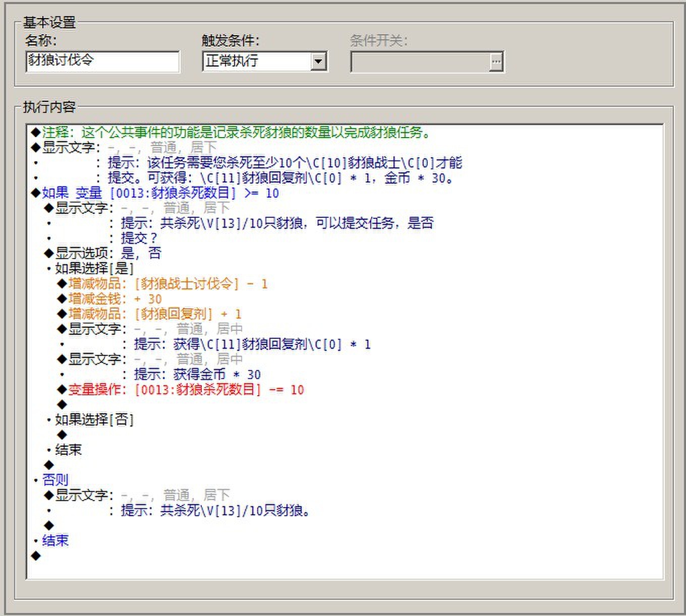The image size is (686, 616).
Task: Select the 显示文字 command directly below the 如果 变量 line
Action: coord(137,208)
